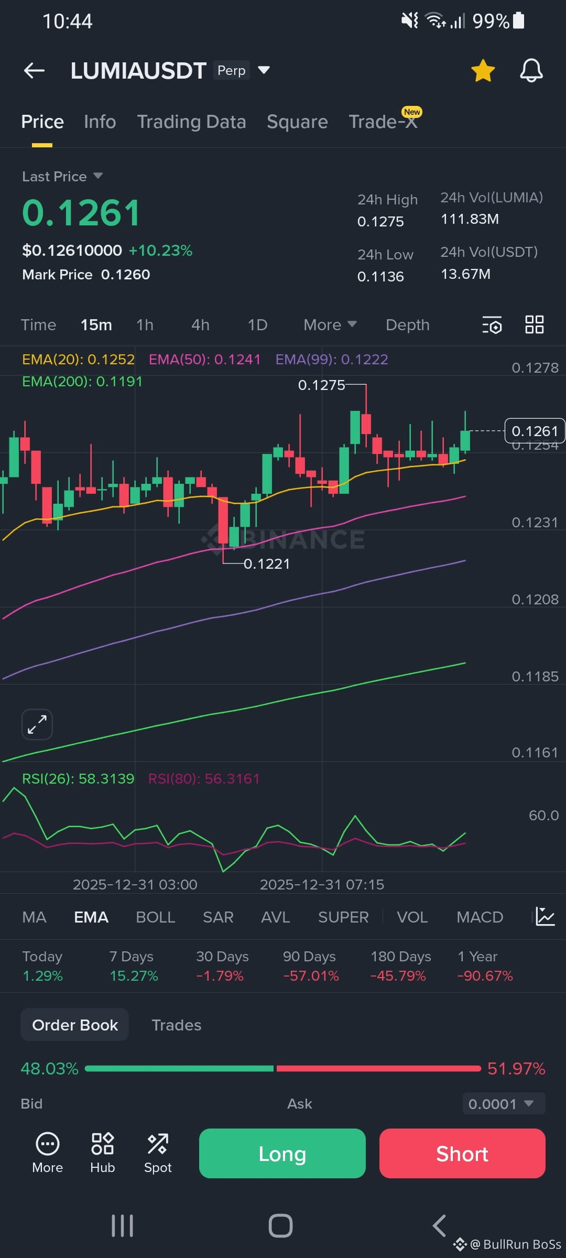566x1258 pixels.
Task: Tap the EMA(200) legend value
Action: tap(82, 381)
